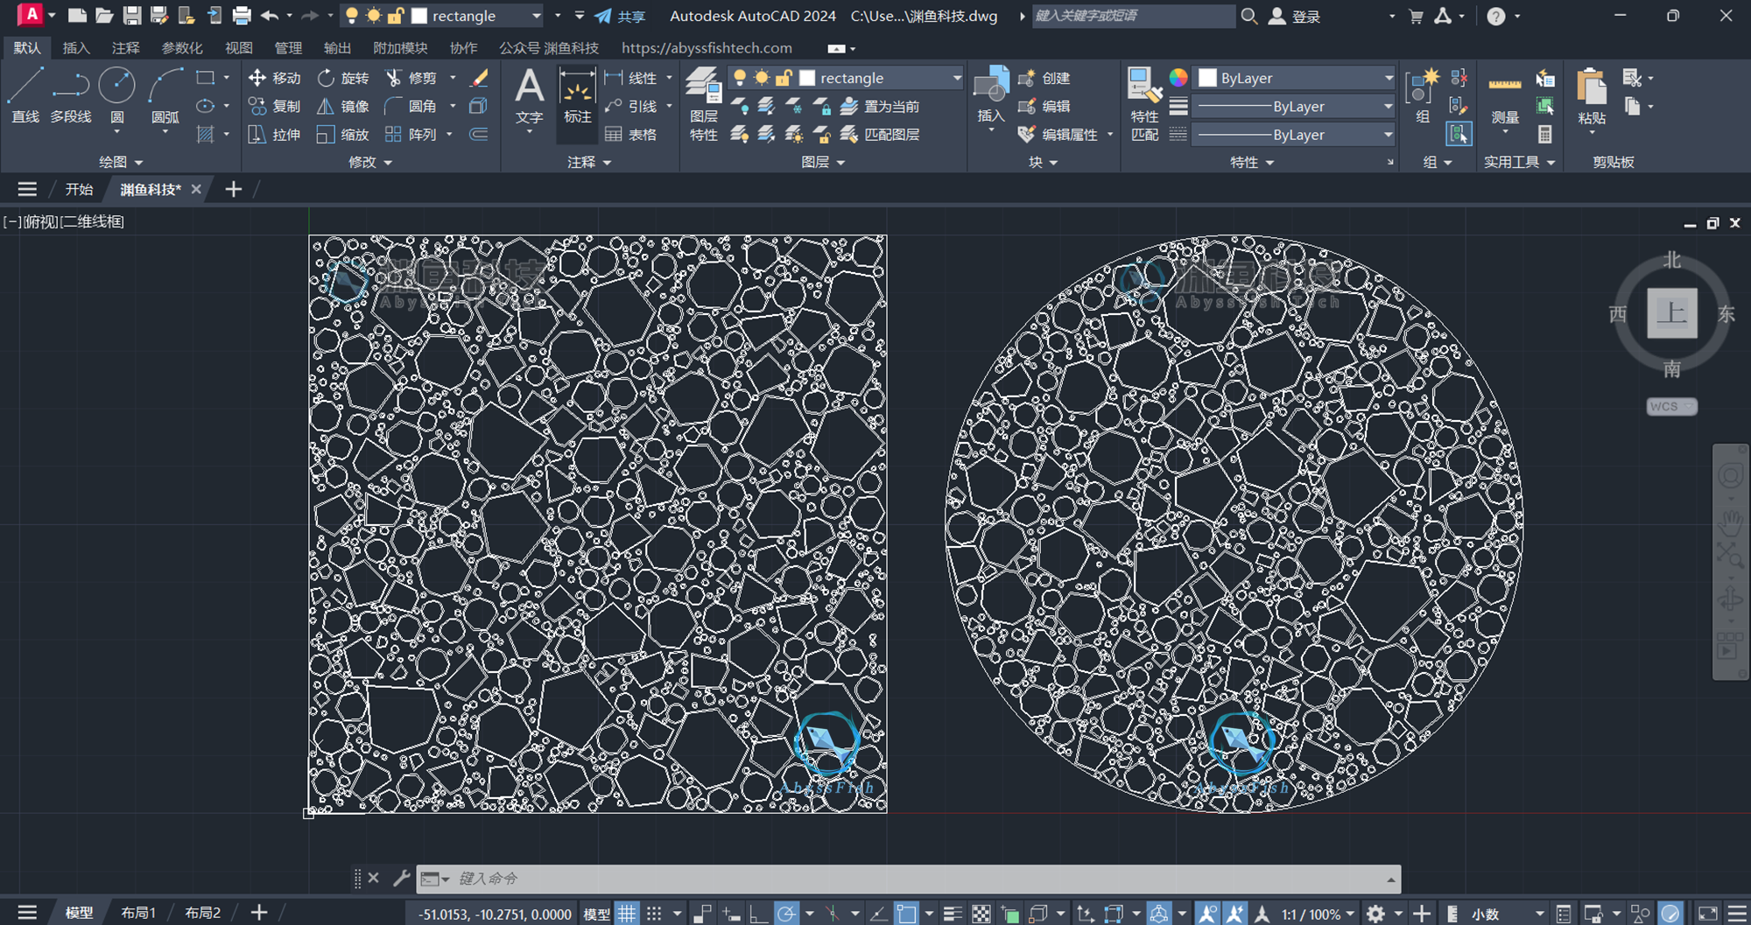Open the 布局1 layout tab
1751x925 pixels.
137,913
